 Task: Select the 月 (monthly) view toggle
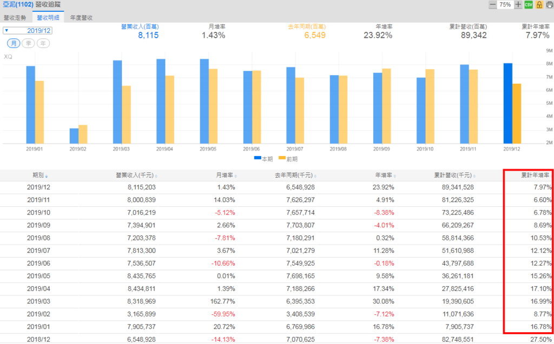click(x=14, y=43)
